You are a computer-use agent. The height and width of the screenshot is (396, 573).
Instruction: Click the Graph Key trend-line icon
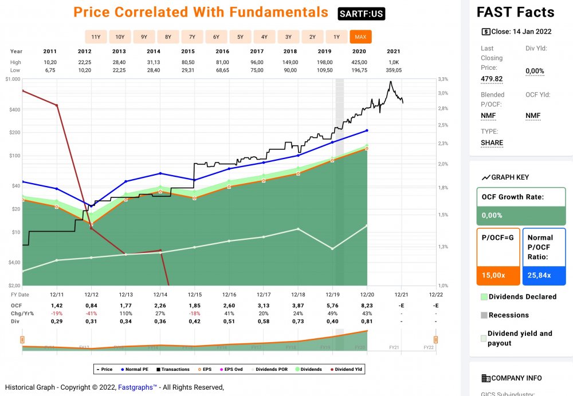pos(486,177)
